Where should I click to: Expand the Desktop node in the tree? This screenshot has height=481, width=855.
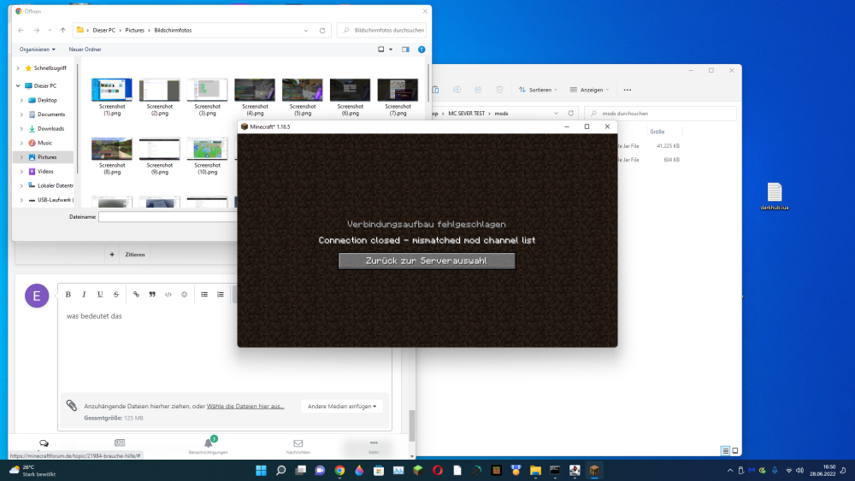22,100
